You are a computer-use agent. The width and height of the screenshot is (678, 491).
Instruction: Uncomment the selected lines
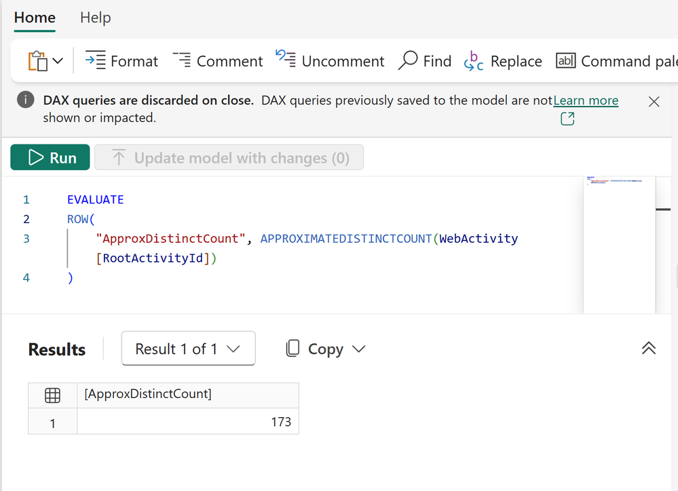330,61
